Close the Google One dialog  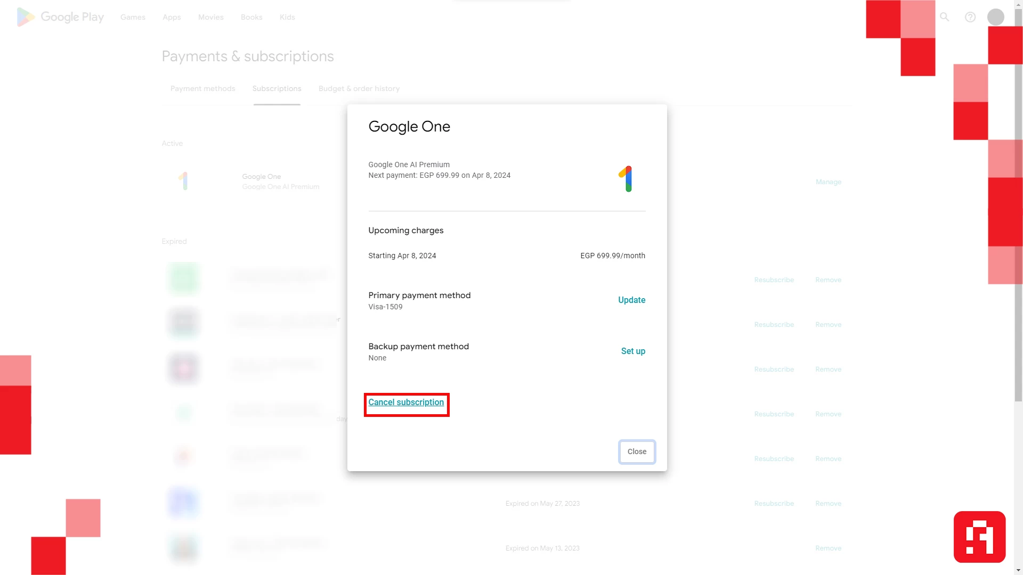637,451
